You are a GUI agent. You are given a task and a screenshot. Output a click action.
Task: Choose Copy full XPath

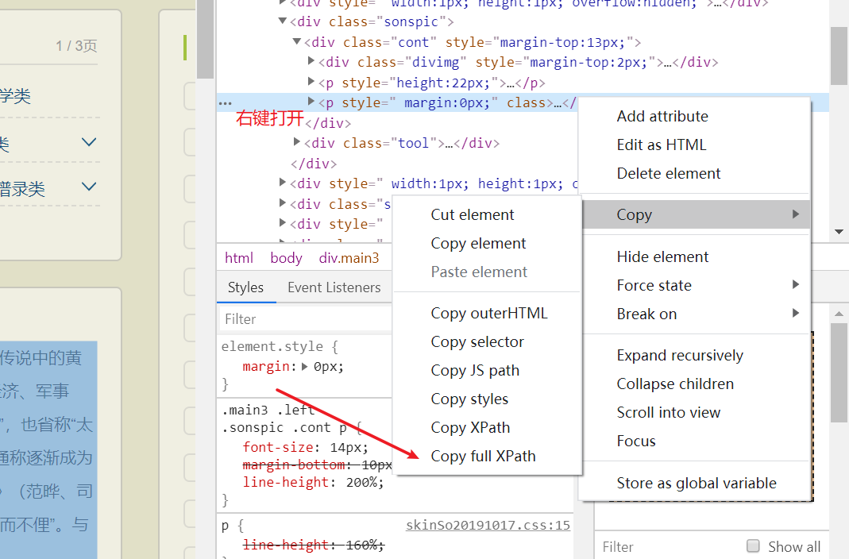pos(483,457)
